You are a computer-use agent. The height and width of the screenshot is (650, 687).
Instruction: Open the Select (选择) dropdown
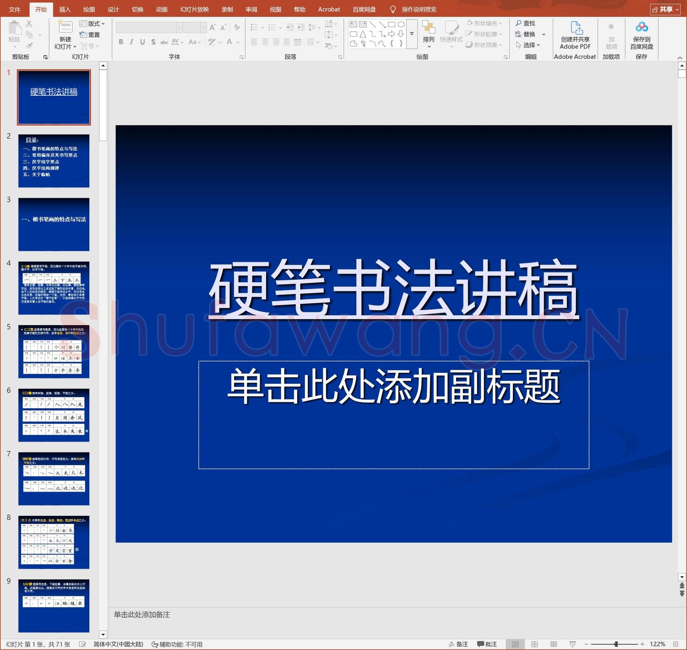point(528,45)
